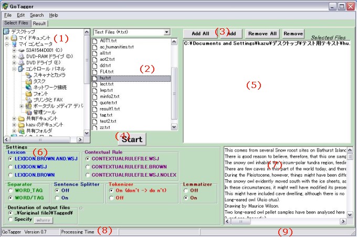Set separator to WORD_TAG
The image size is (357, 237).
tap(10, 191)
